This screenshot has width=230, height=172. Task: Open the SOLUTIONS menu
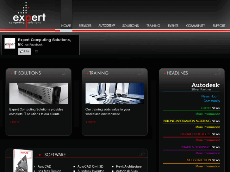click(x=130, y=26)
